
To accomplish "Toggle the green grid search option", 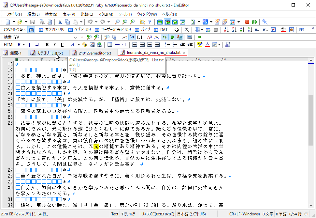I will (x=172, y=37).
